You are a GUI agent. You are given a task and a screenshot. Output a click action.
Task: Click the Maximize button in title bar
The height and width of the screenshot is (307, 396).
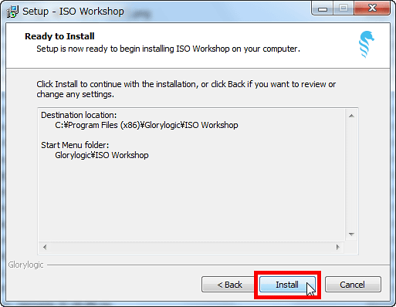344,8
